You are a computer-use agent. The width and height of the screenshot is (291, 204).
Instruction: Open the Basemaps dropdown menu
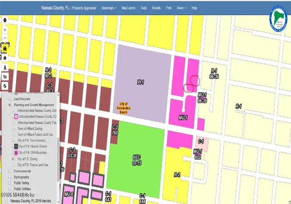[x=109, y=8]
